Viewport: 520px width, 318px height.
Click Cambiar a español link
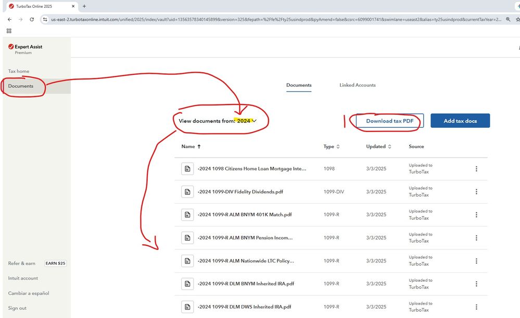click(29, 293)
